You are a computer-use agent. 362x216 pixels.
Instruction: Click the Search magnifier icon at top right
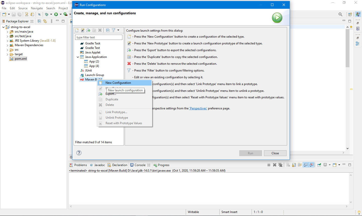[x=340, y=14]
